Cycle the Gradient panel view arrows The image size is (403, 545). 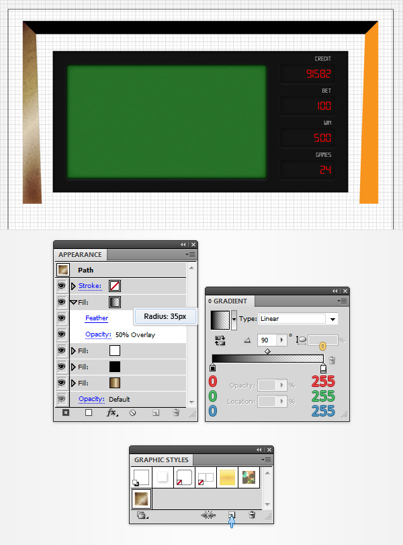click(210, 301)
